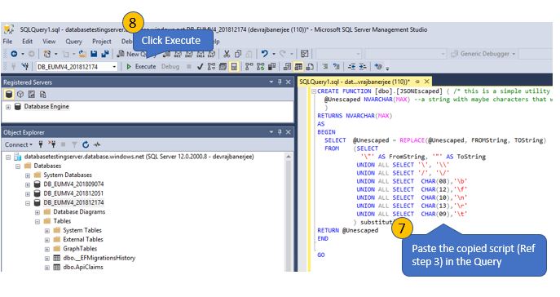
Task: Toggle Include Live Query Statistics icon
Action: click(260, 66)
